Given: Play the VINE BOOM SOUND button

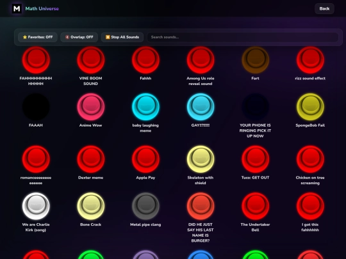Looking at the screenshot, I should pyautogui.click(x=91, y=60).
